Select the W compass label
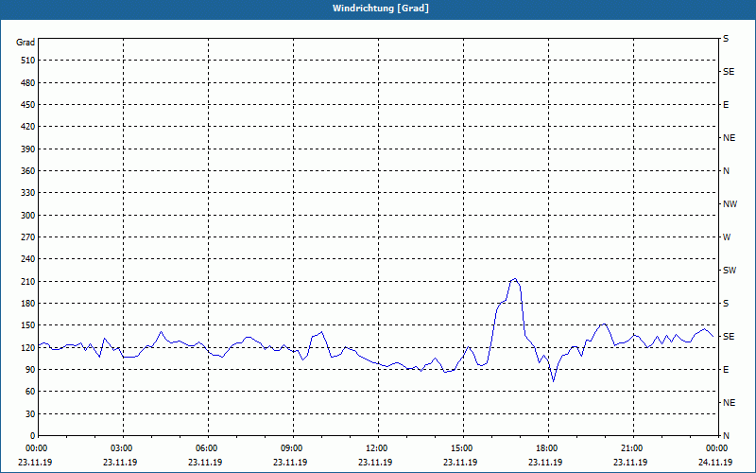The image size is (756, 473). coord(727,237)
